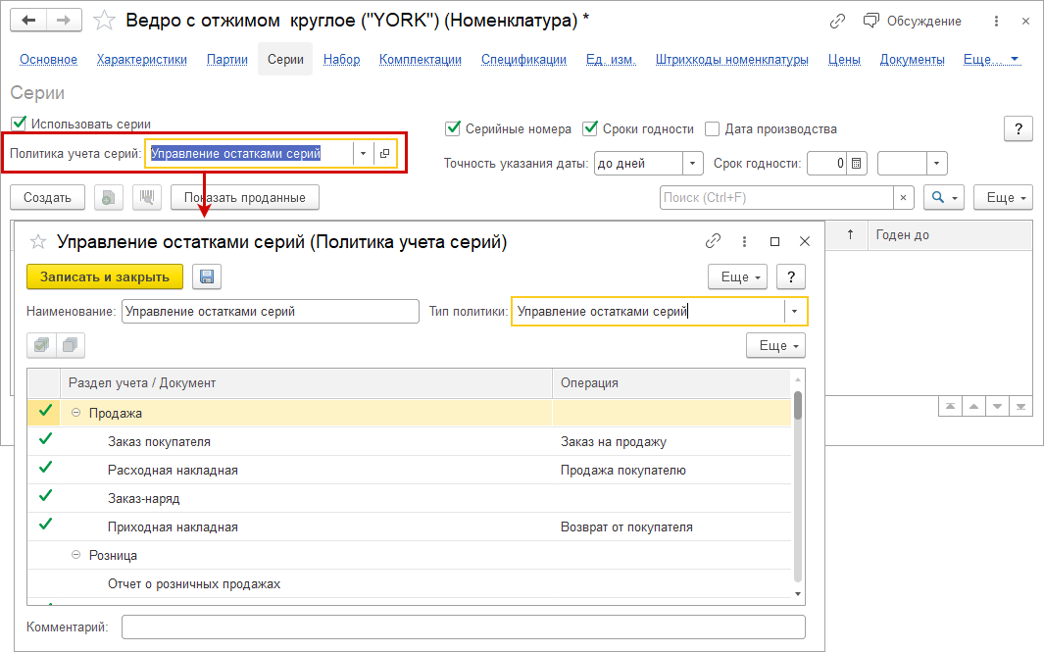Toggle checkmark for Продажа row
This screenshot has width=1044, height=652.
[45, 412]
